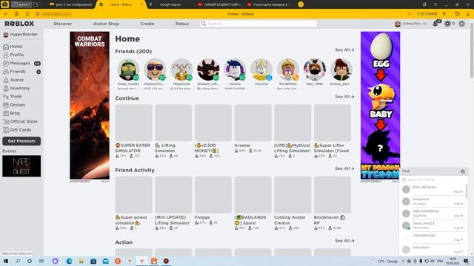Click the Messages sidebar icon

pyautogui.click(x=6, y=64)
